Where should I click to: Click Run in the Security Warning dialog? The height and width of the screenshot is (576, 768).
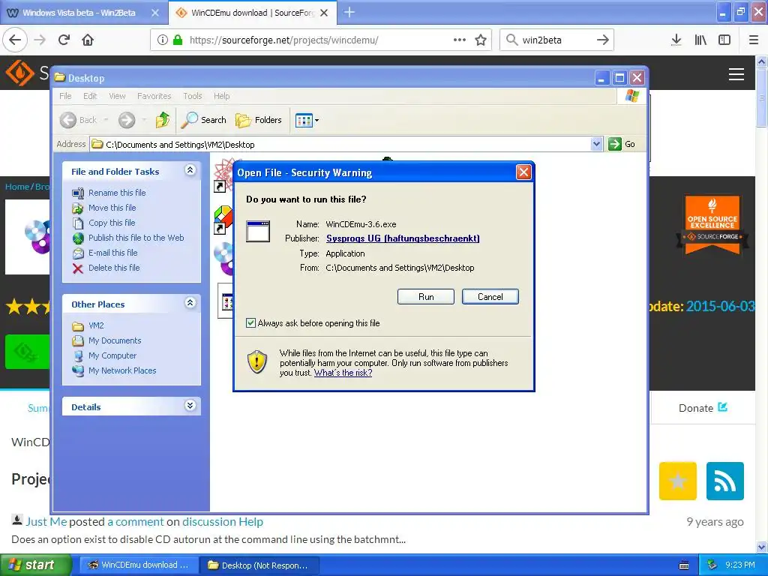[x=426, y=297]
